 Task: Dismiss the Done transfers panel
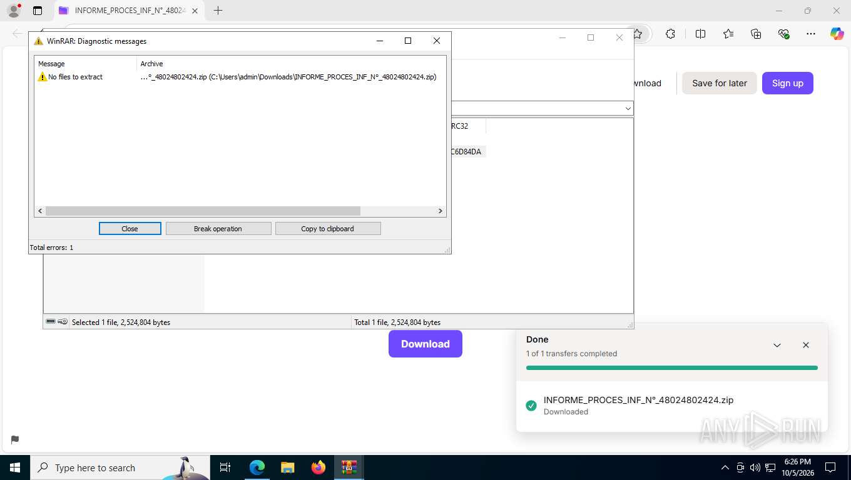click(x=806, y=345)
